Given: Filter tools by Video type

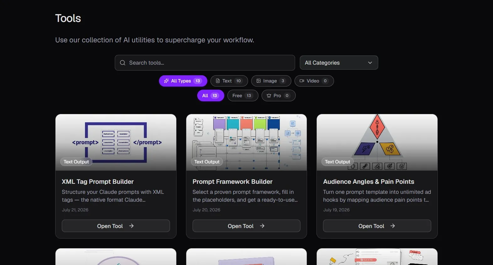Looking at the screenshot, I should pos(314,81).
